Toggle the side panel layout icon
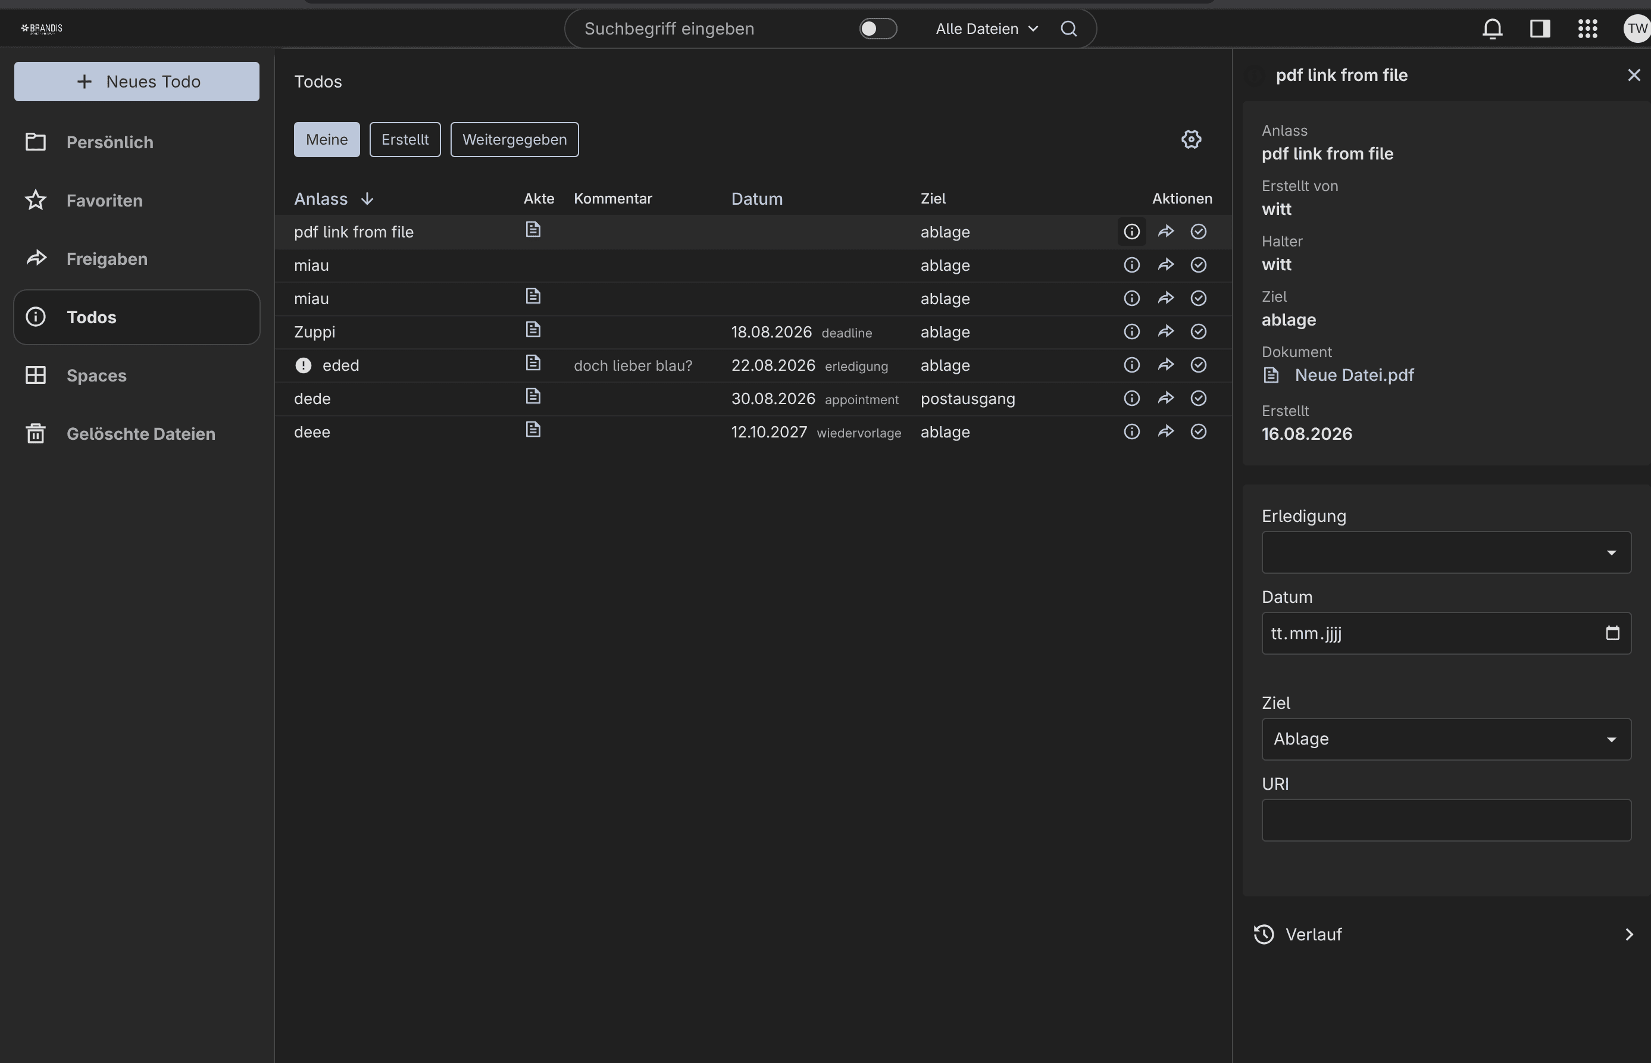Viewport: 1651px width, 1063px height. (x=1540, y=29)
